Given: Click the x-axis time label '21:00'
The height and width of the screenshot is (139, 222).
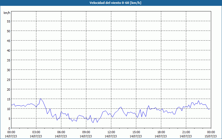Looking at the screenshot, I should pyautogui.click(x=186, y=132).
